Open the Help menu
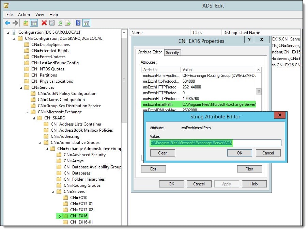 click(x=53, y=15)
